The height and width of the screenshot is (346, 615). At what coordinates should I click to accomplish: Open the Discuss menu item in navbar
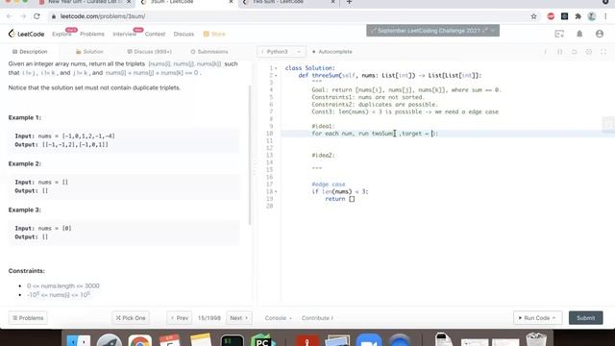pyautogui.click(x=184, y=35)
